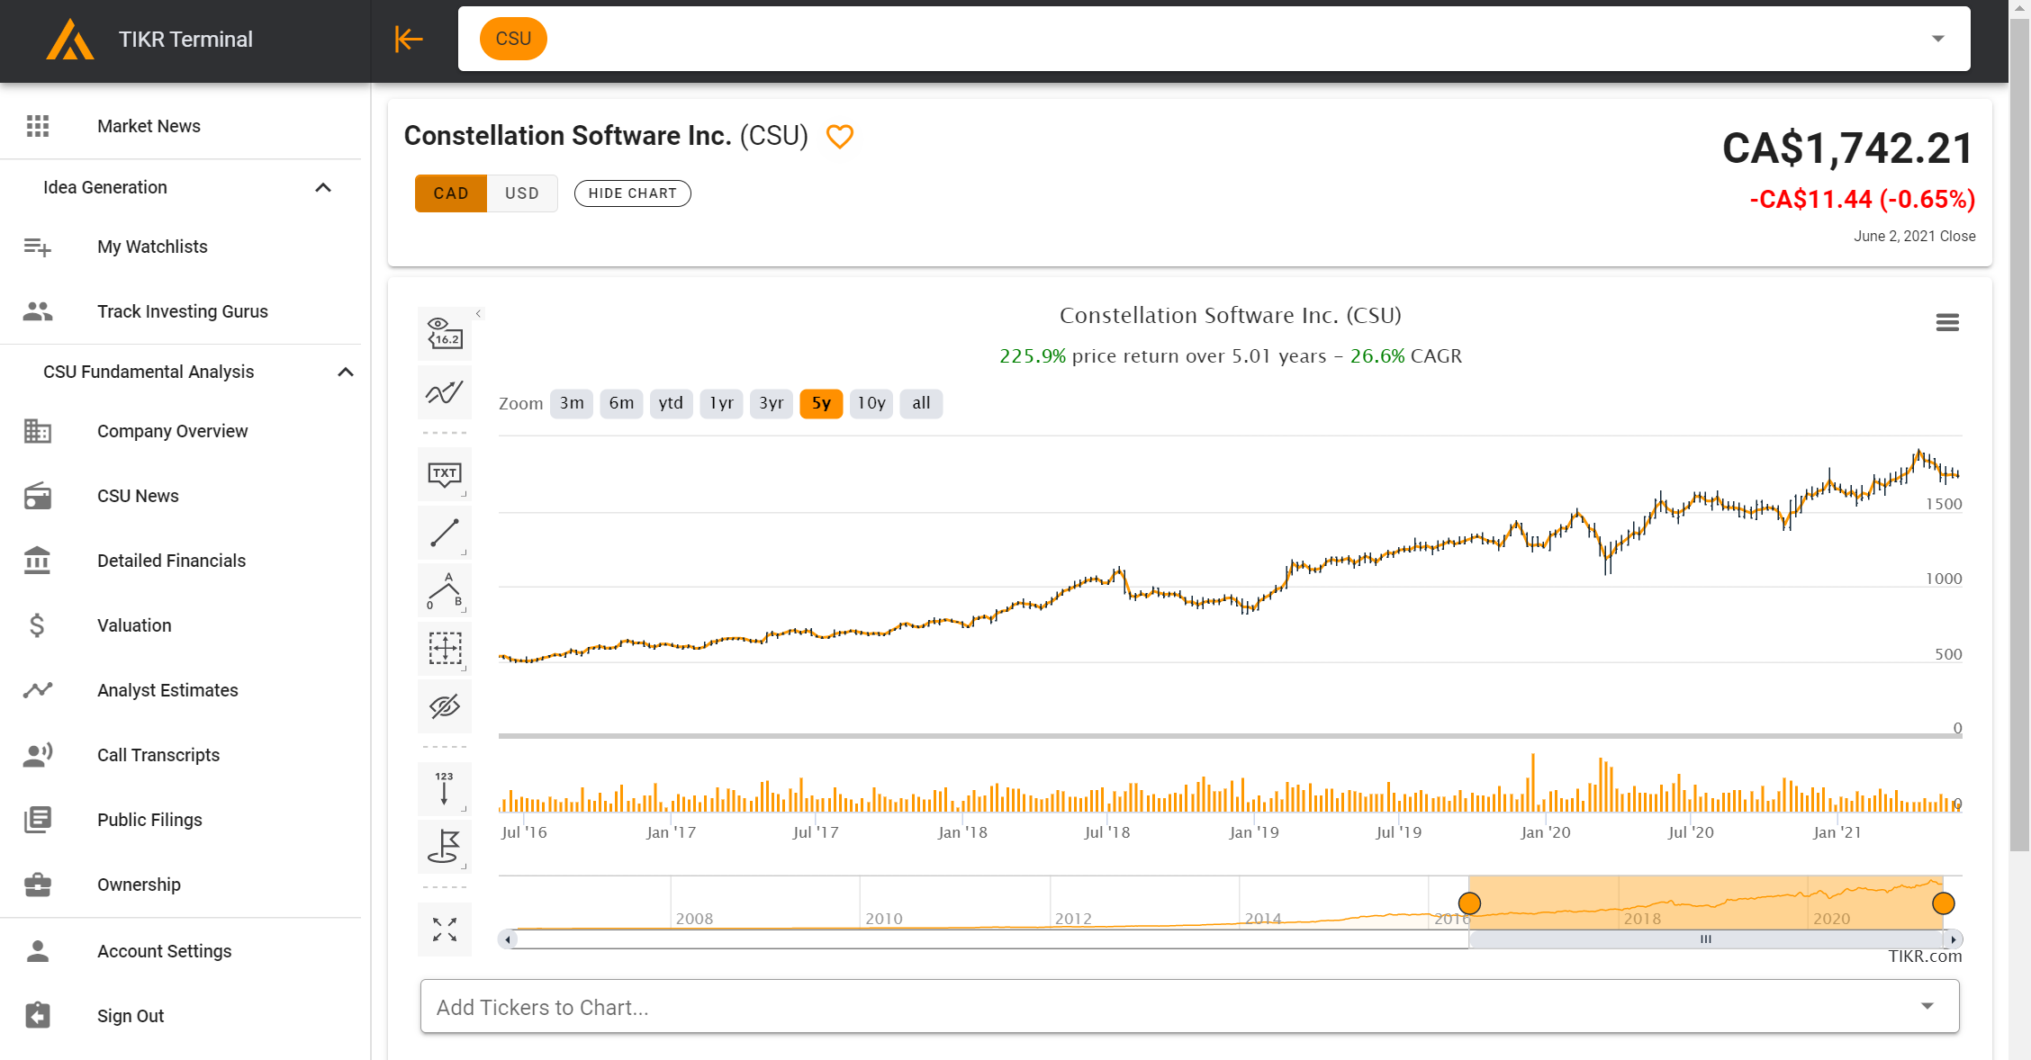The height and width of the screenshot is (1060, 2031).
Task: Expand the Add Tickers to Chart dropdown
Action: coord(1927,1005)
